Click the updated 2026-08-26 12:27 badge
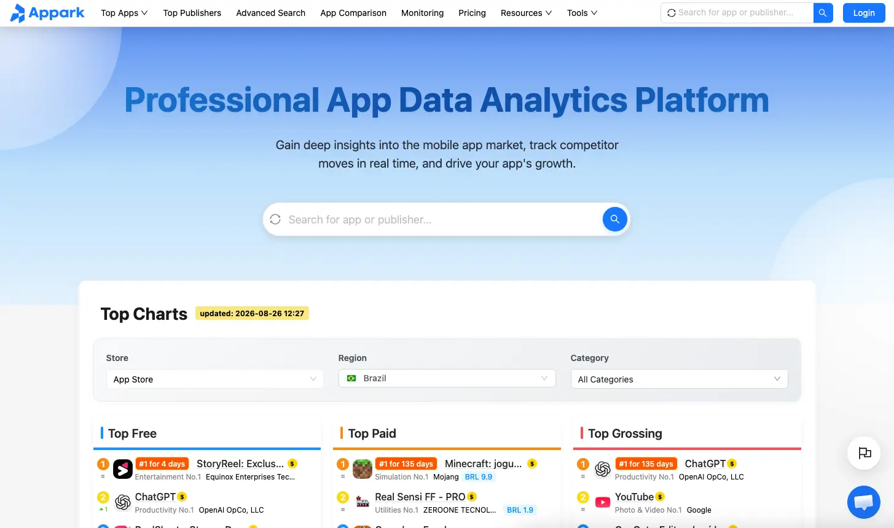Viewport: 894px width, 528px height. click(252, 313)
